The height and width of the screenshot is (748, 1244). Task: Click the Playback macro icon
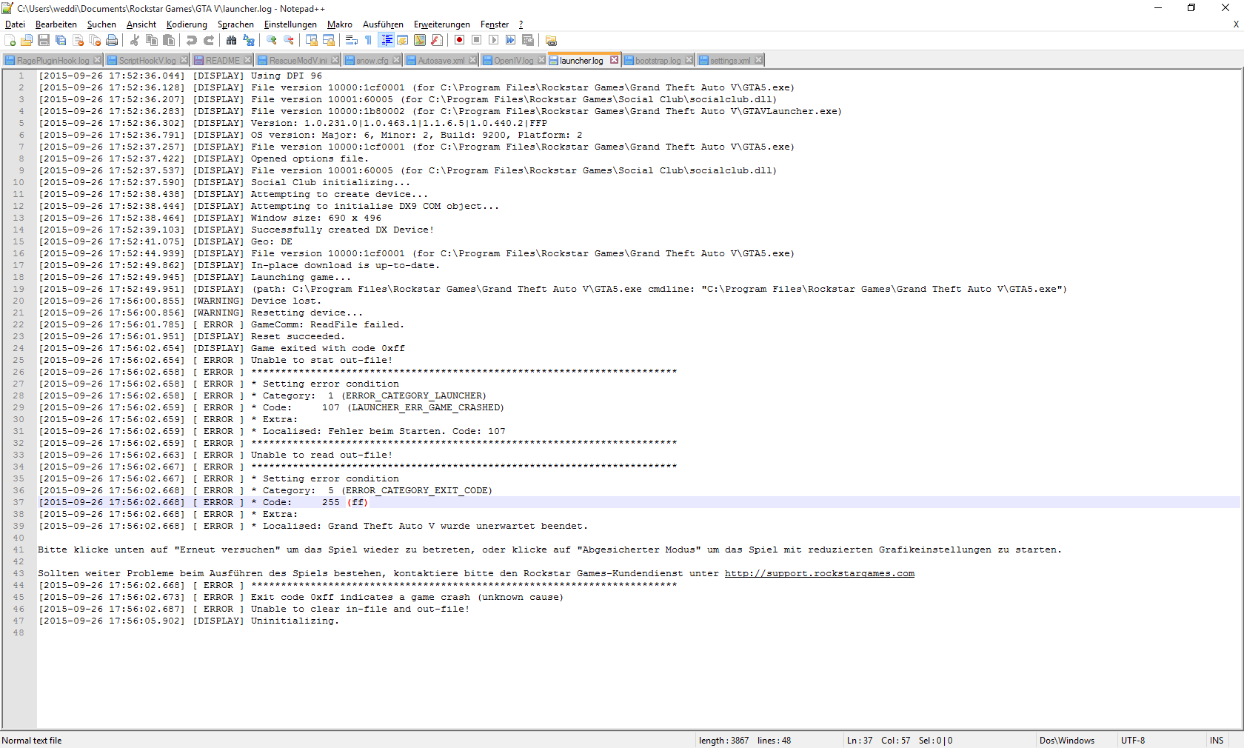point(494,41)
